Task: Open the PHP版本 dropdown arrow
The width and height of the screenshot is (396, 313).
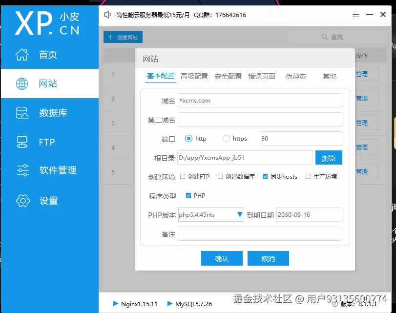Action: [240, 214]
